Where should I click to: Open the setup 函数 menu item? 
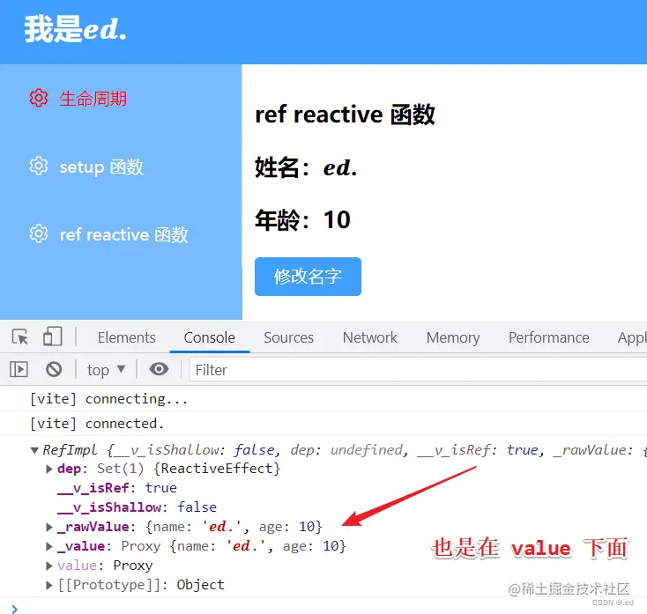(101, 167)
